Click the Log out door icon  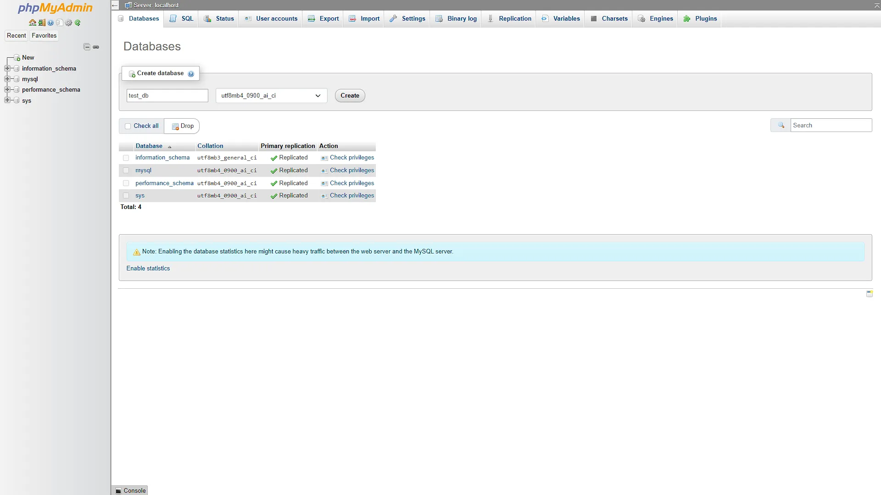tap(42, 22)
